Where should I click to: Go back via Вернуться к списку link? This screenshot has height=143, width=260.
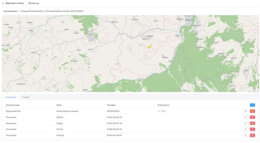click(x=15, y=3)
